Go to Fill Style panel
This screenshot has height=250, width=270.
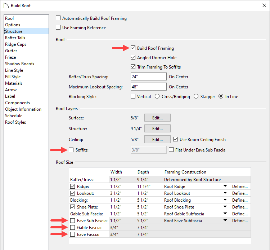26,77
